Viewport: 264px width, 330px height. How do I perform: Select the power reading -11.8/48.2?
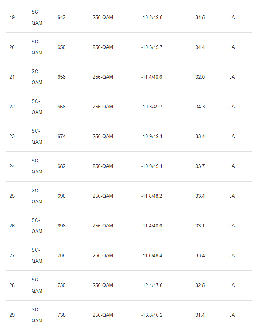pos(151,196)
